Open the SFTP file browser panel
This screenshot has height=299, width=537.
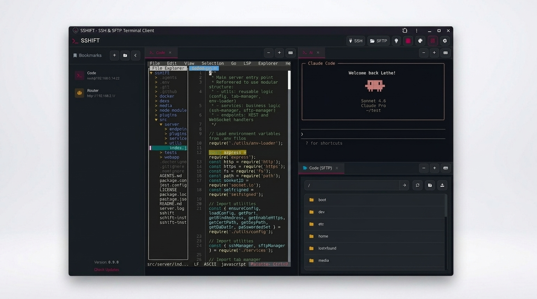pyautogui.click(x=378, y=40)
